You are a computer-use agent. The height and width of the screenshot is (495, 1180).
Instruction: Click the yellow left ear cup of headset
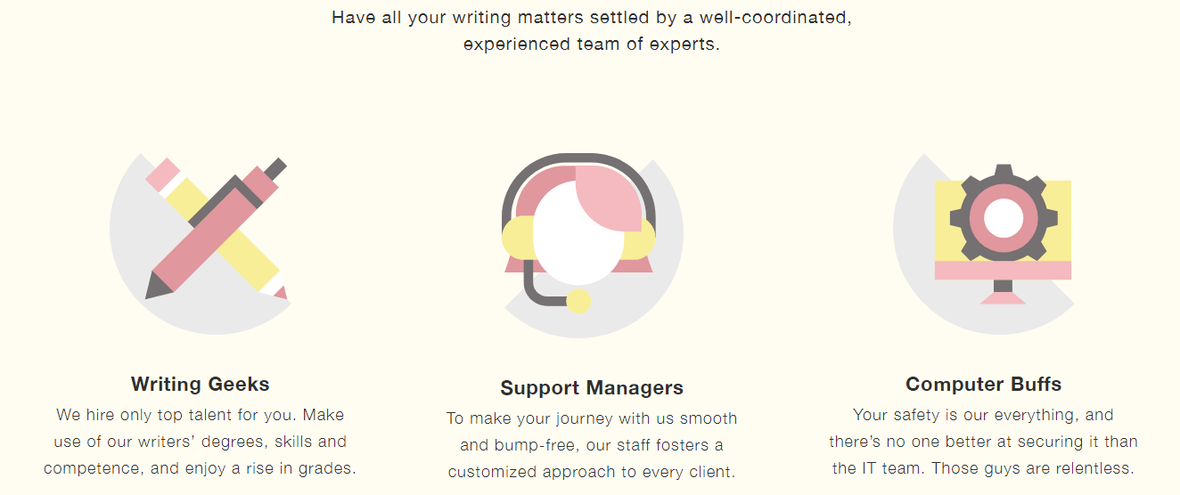[517, 238]
